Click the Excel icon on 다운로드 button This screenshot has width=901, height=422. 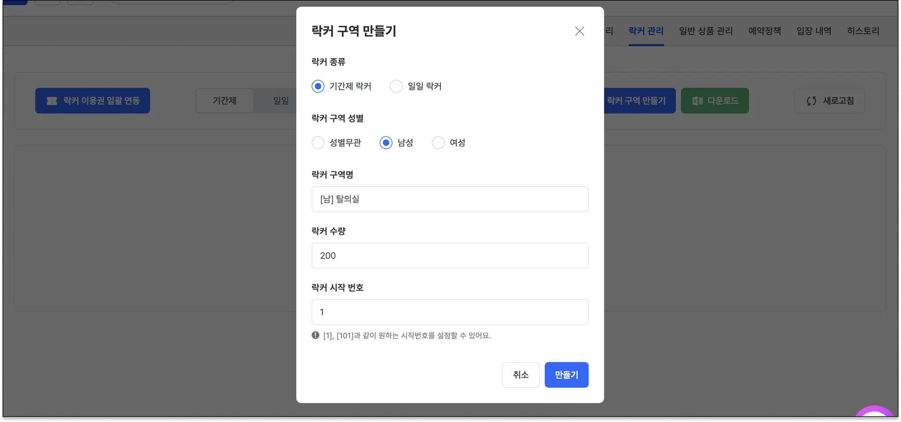pyautogui.click(x=697, y=101)
